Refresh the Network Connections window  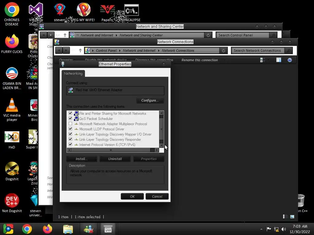[224, 50]
